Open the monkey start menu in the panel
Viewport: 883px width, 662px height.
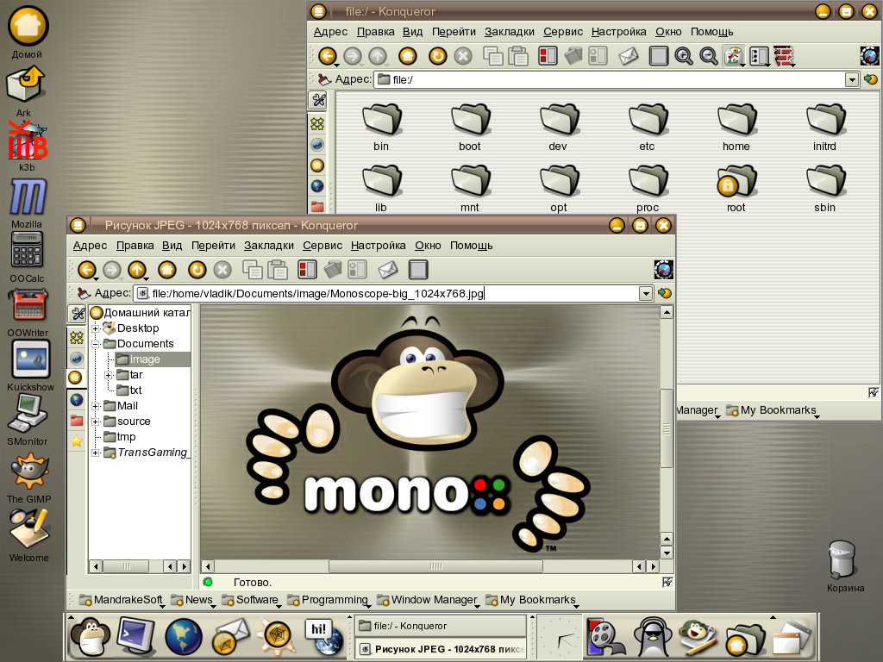pos(90,637)
